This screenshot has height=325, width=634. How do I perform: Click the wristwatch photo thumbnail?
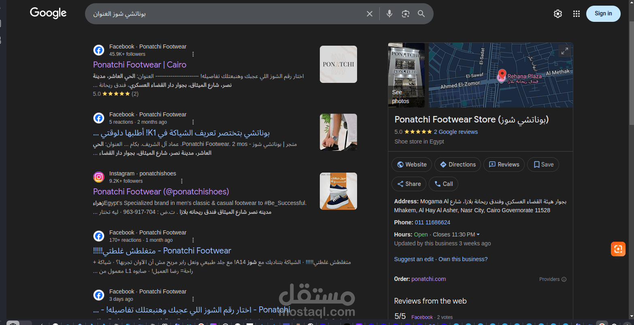click(x=338, y=132)
